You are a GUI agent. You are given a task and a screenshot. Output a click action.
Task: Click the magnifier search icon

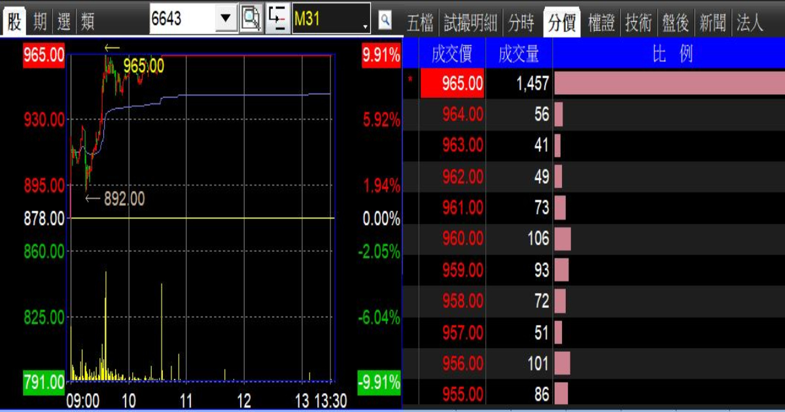click(x=385, y=20)
